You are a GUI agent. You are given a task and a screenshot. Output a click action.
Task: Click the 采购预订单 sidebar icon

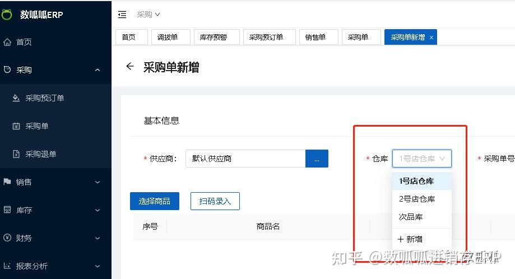click(x=16, y=98)
